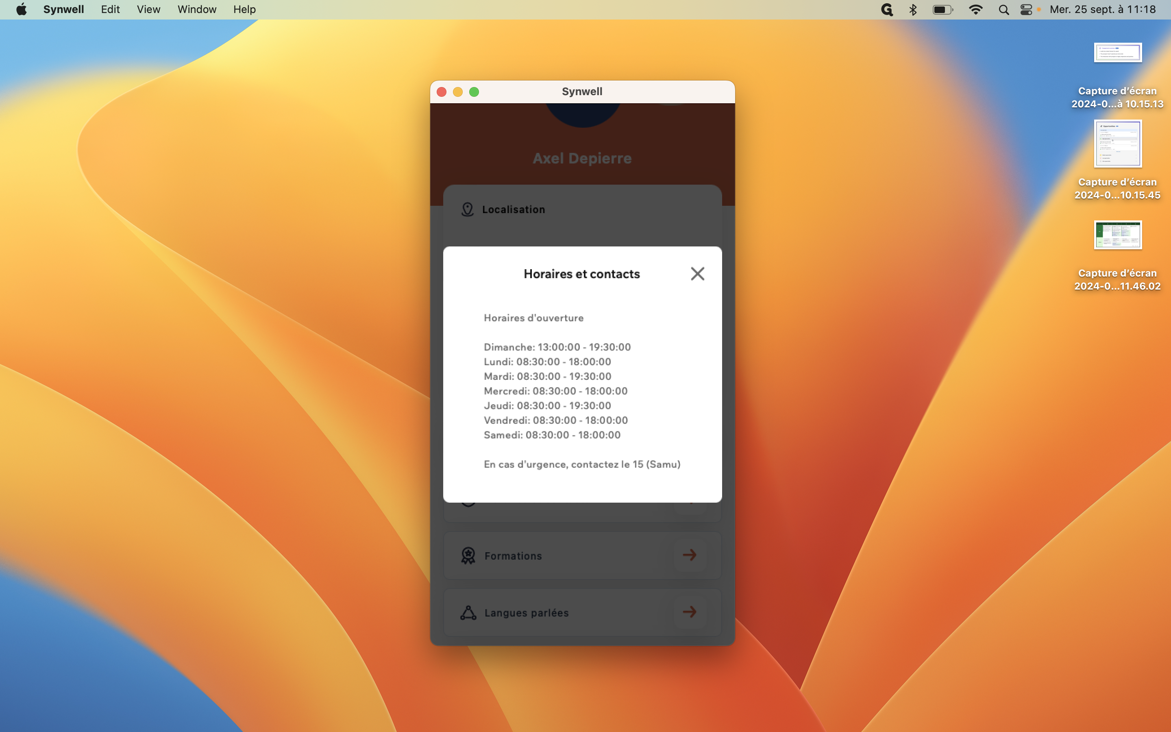Open the Edit menu
Viewport: 1171px width, 732px height.
(x=110, y=9)
